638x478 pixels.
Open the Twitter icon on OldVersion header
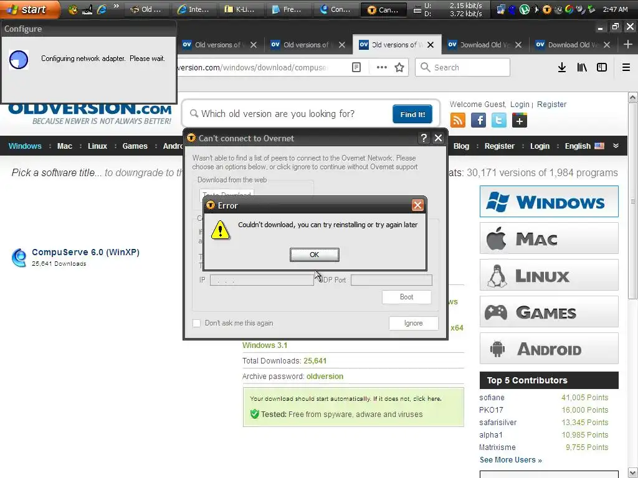coord(499,120)
